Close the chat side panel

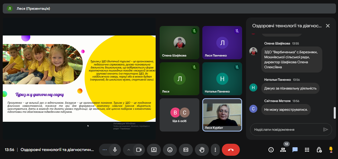click(x=328, y=26)
